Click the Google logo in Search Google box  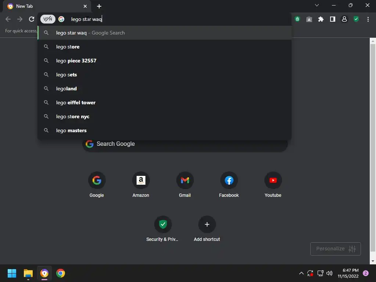[90, 144]
